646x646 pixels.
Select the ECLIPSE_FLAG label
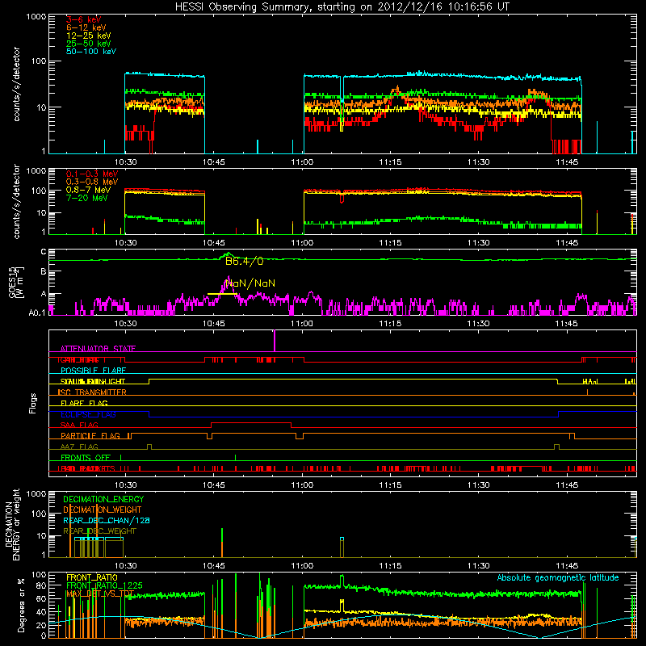tap(88, 414)
